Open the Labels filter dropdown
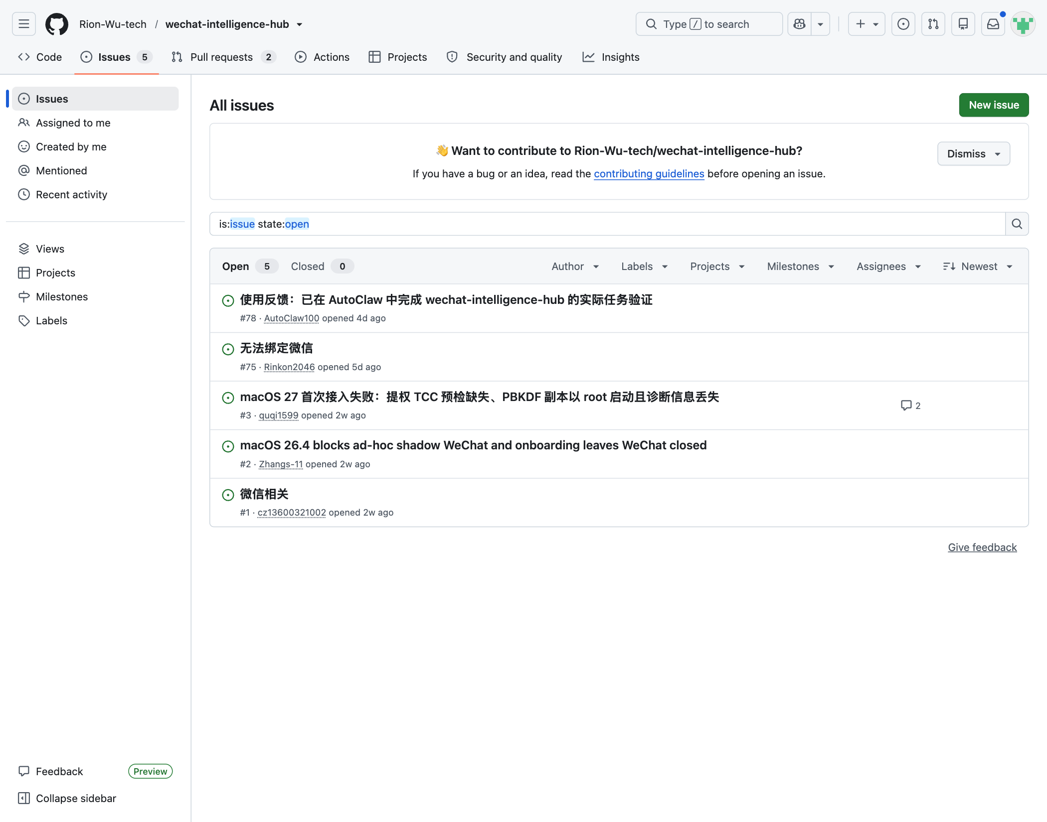Screen dimensions: 1047x822 tap(644, 267)
